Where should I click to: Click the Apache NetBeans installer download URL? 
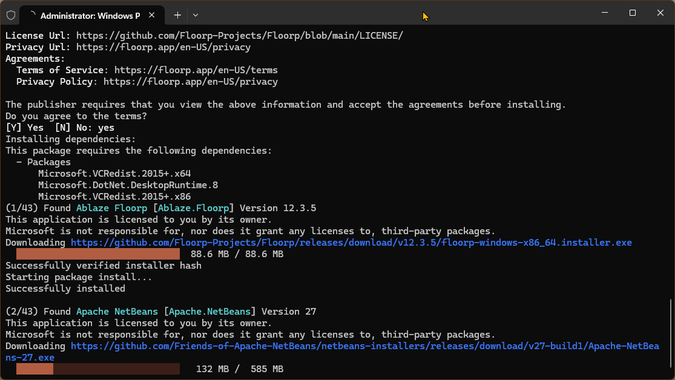tap(364, 346)
